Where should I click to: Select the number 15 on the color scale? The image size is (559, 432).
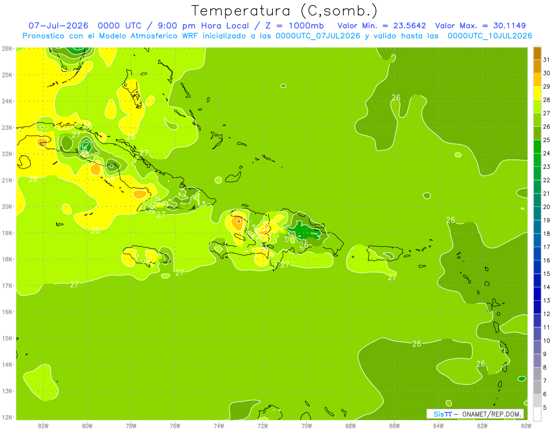[546, 274]
